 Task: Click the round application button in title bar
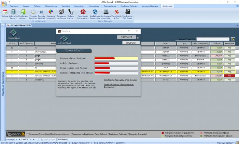(x=4, y=4)
